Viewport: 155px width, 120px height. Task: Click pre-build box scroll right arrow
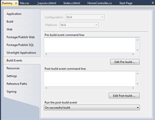[x=133, y=54]
